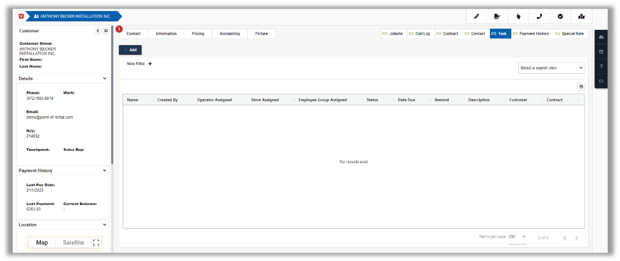
Task: Go to next page arrow
Action: pos(577,238)
